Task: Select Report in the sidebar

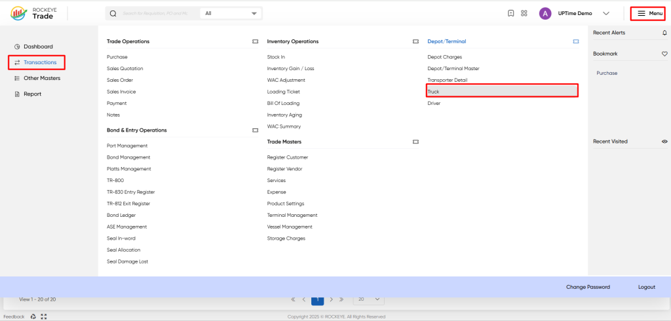Action: tap(28, 94)
